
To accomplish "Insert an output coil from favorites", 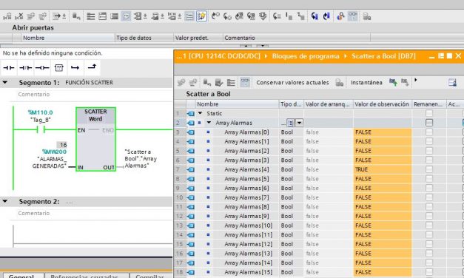I will tap(42, 68).
